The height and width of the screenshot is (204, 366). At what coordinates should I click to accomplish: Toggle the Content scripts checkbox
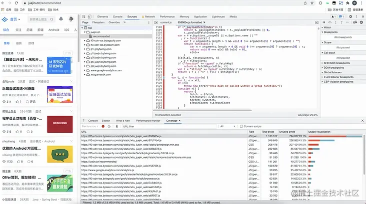tap(241, 126)
